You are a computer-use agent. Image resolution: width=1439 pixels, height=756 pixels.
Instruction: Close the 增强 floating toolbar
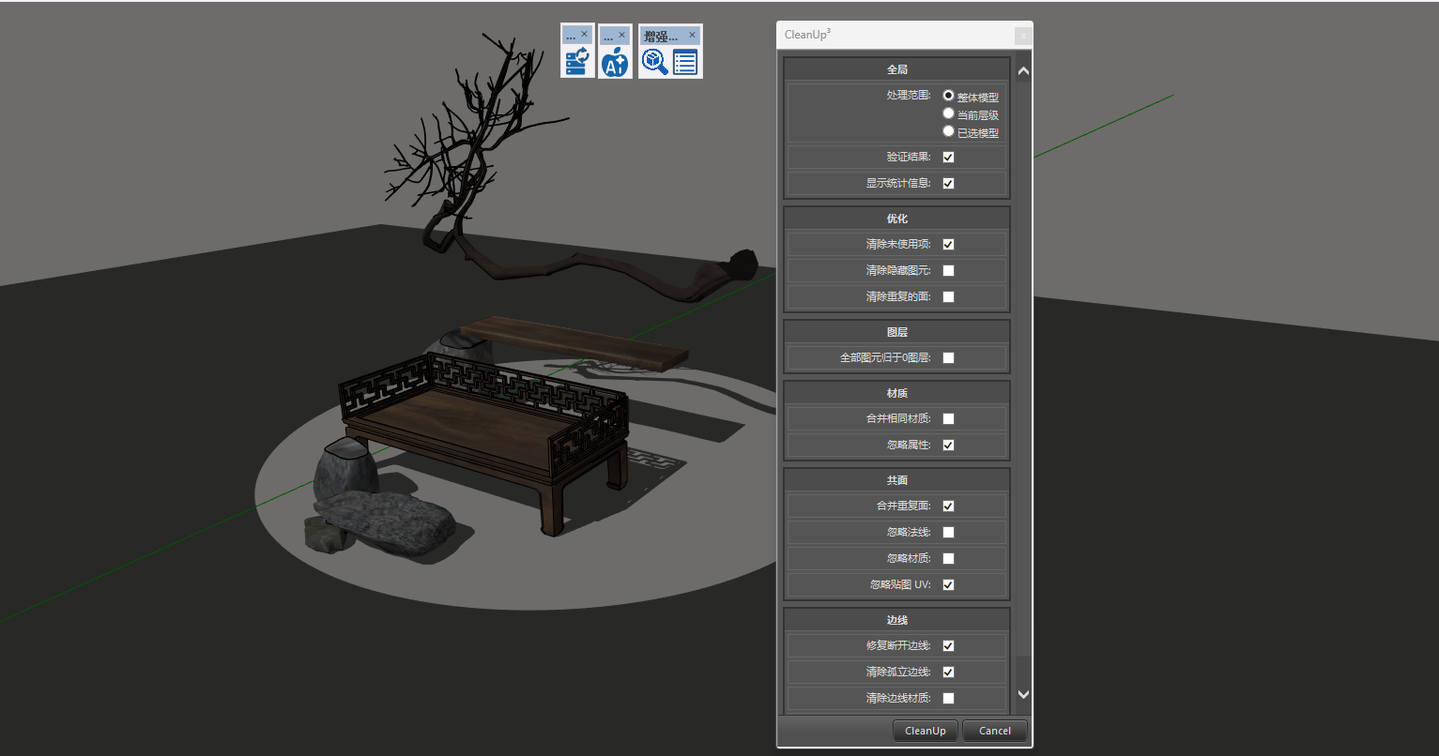point(693,35)
